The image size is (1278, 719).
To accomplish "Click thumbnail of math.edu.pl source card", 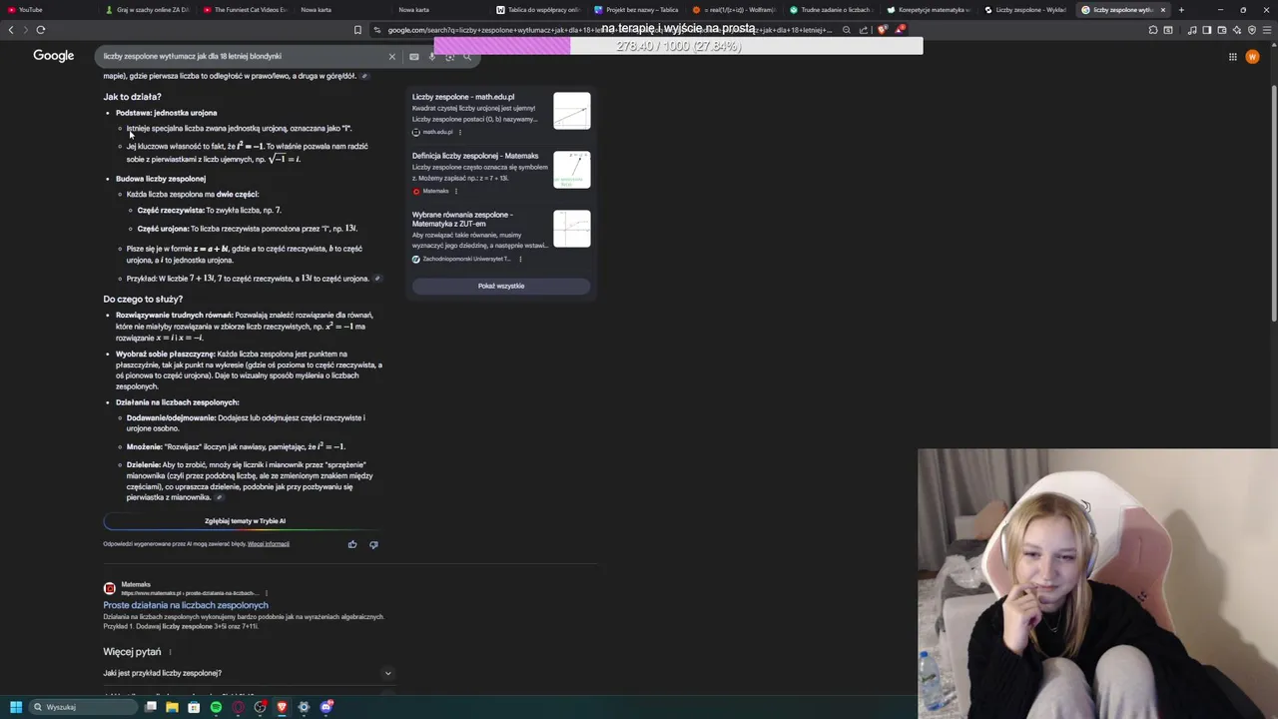I will [x=572, y=111].
